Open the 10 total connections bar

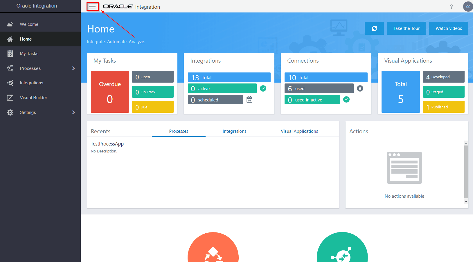coord(326,77)
